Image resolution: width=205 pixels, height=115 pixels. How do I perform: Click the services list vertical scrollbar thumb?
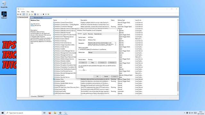(178, 87)
